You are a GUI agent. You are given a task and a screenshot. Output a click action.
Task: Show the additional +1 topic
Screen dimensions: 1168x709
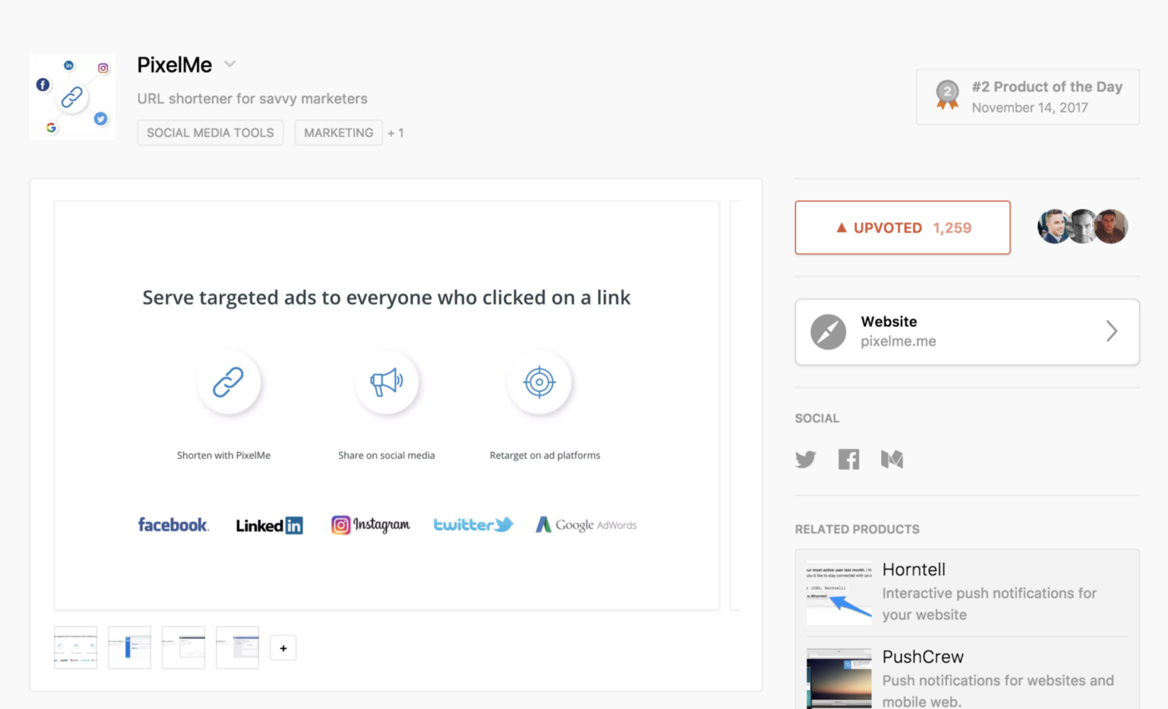click(395, 133)
